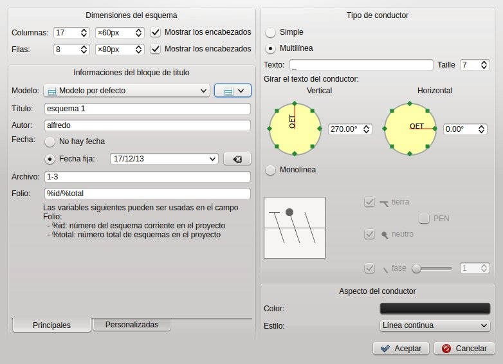Click the Horizontal text rotation dial
Image resolution: width=503 pixels, height=364 pixels.
(410, 129)
